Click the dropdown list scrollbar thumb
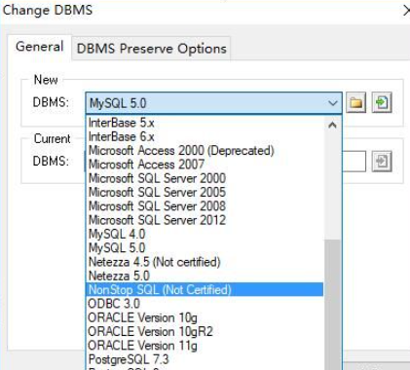Image resolution: width=410 pixels, height=370 pixels. (x=332, y=305)
